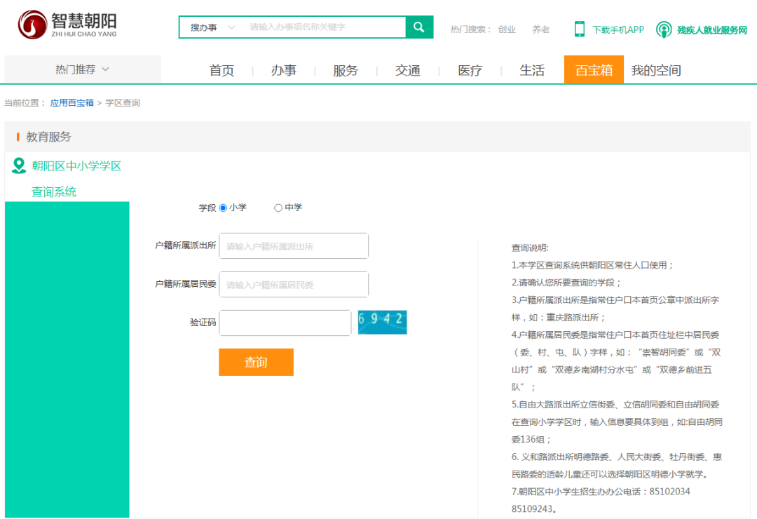
Task: Click the magnifier search button
Action: [419, 27]
